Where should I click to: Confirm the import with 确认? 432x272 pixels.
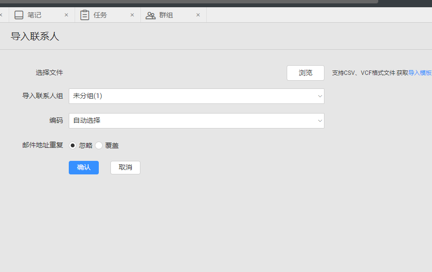point(84,168)
